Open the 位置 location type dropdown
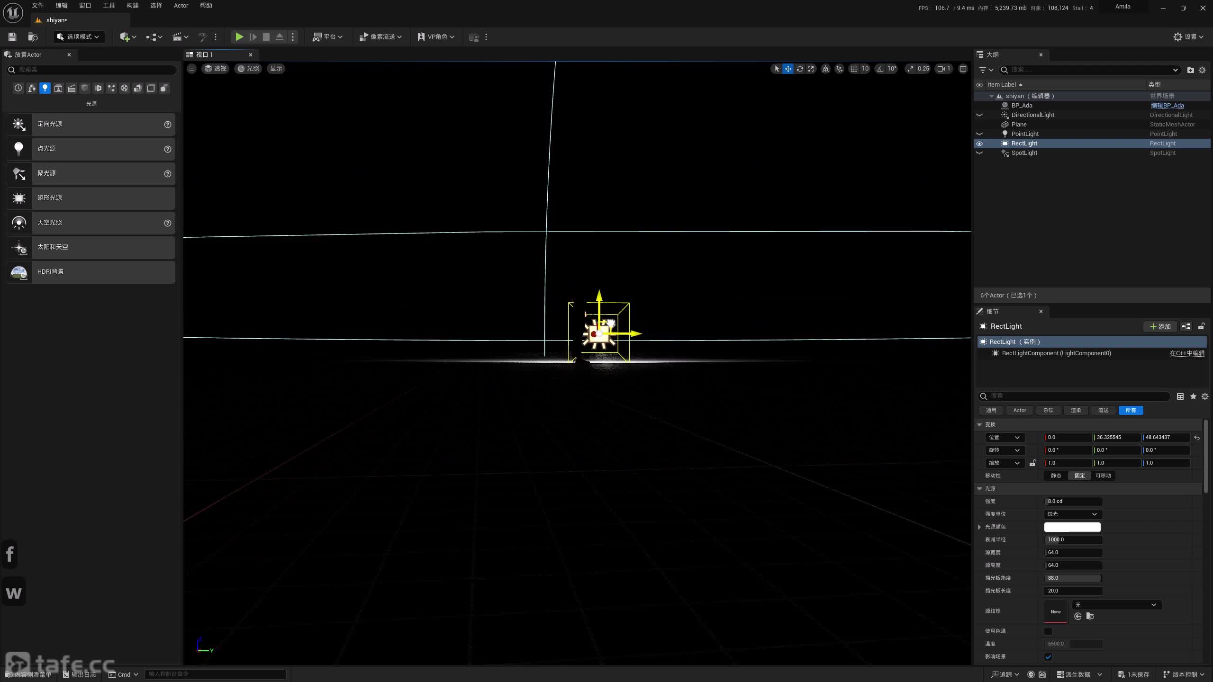Screen dimensions: 1213x682 (x=1005, y=438)
